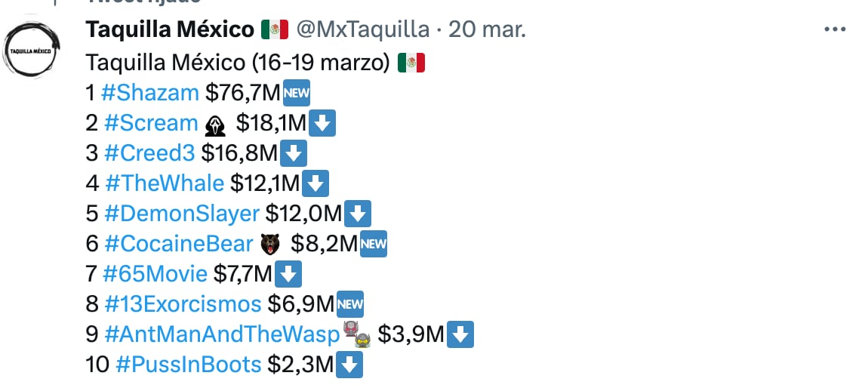Click the NEW badge beside Shazam's gross
The height and width of the screenshot is (388, 868).
(297, 93)
